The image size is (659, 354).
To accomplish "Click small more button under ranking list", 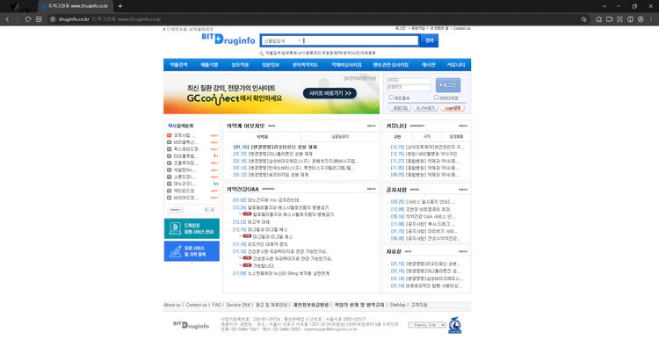I will (175, 210).
